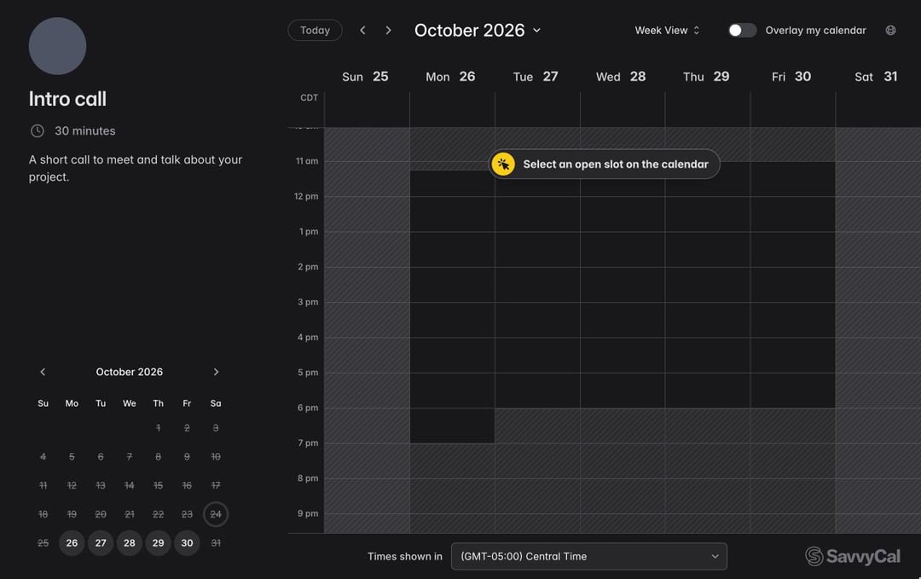Click the SavvyCal logo
Image resolution: width=921 pixels, height=579 pixels.
(x=852, y=556)
